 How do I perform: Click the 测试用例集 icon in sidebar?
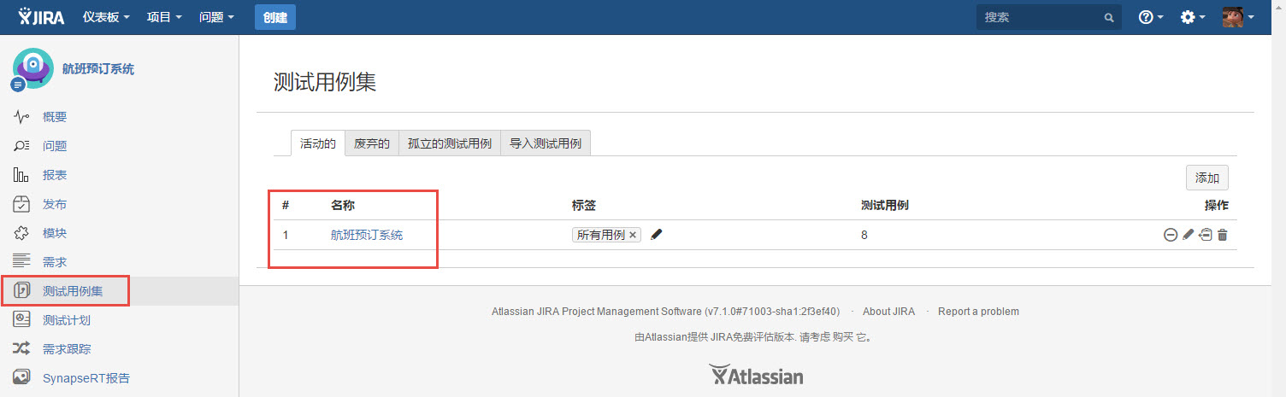coord(22,290)
